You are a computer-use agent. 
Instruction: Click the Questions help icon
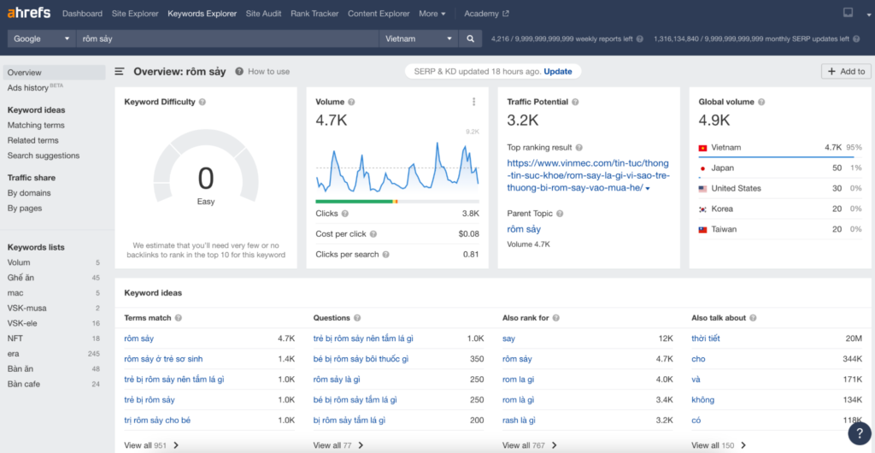(357, 318)
